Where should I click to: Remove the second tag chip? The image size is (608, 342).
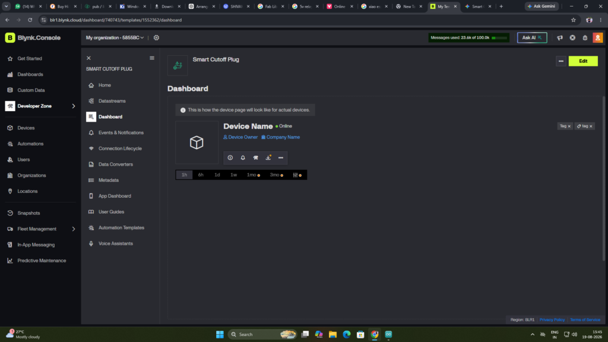click(591, 126)
